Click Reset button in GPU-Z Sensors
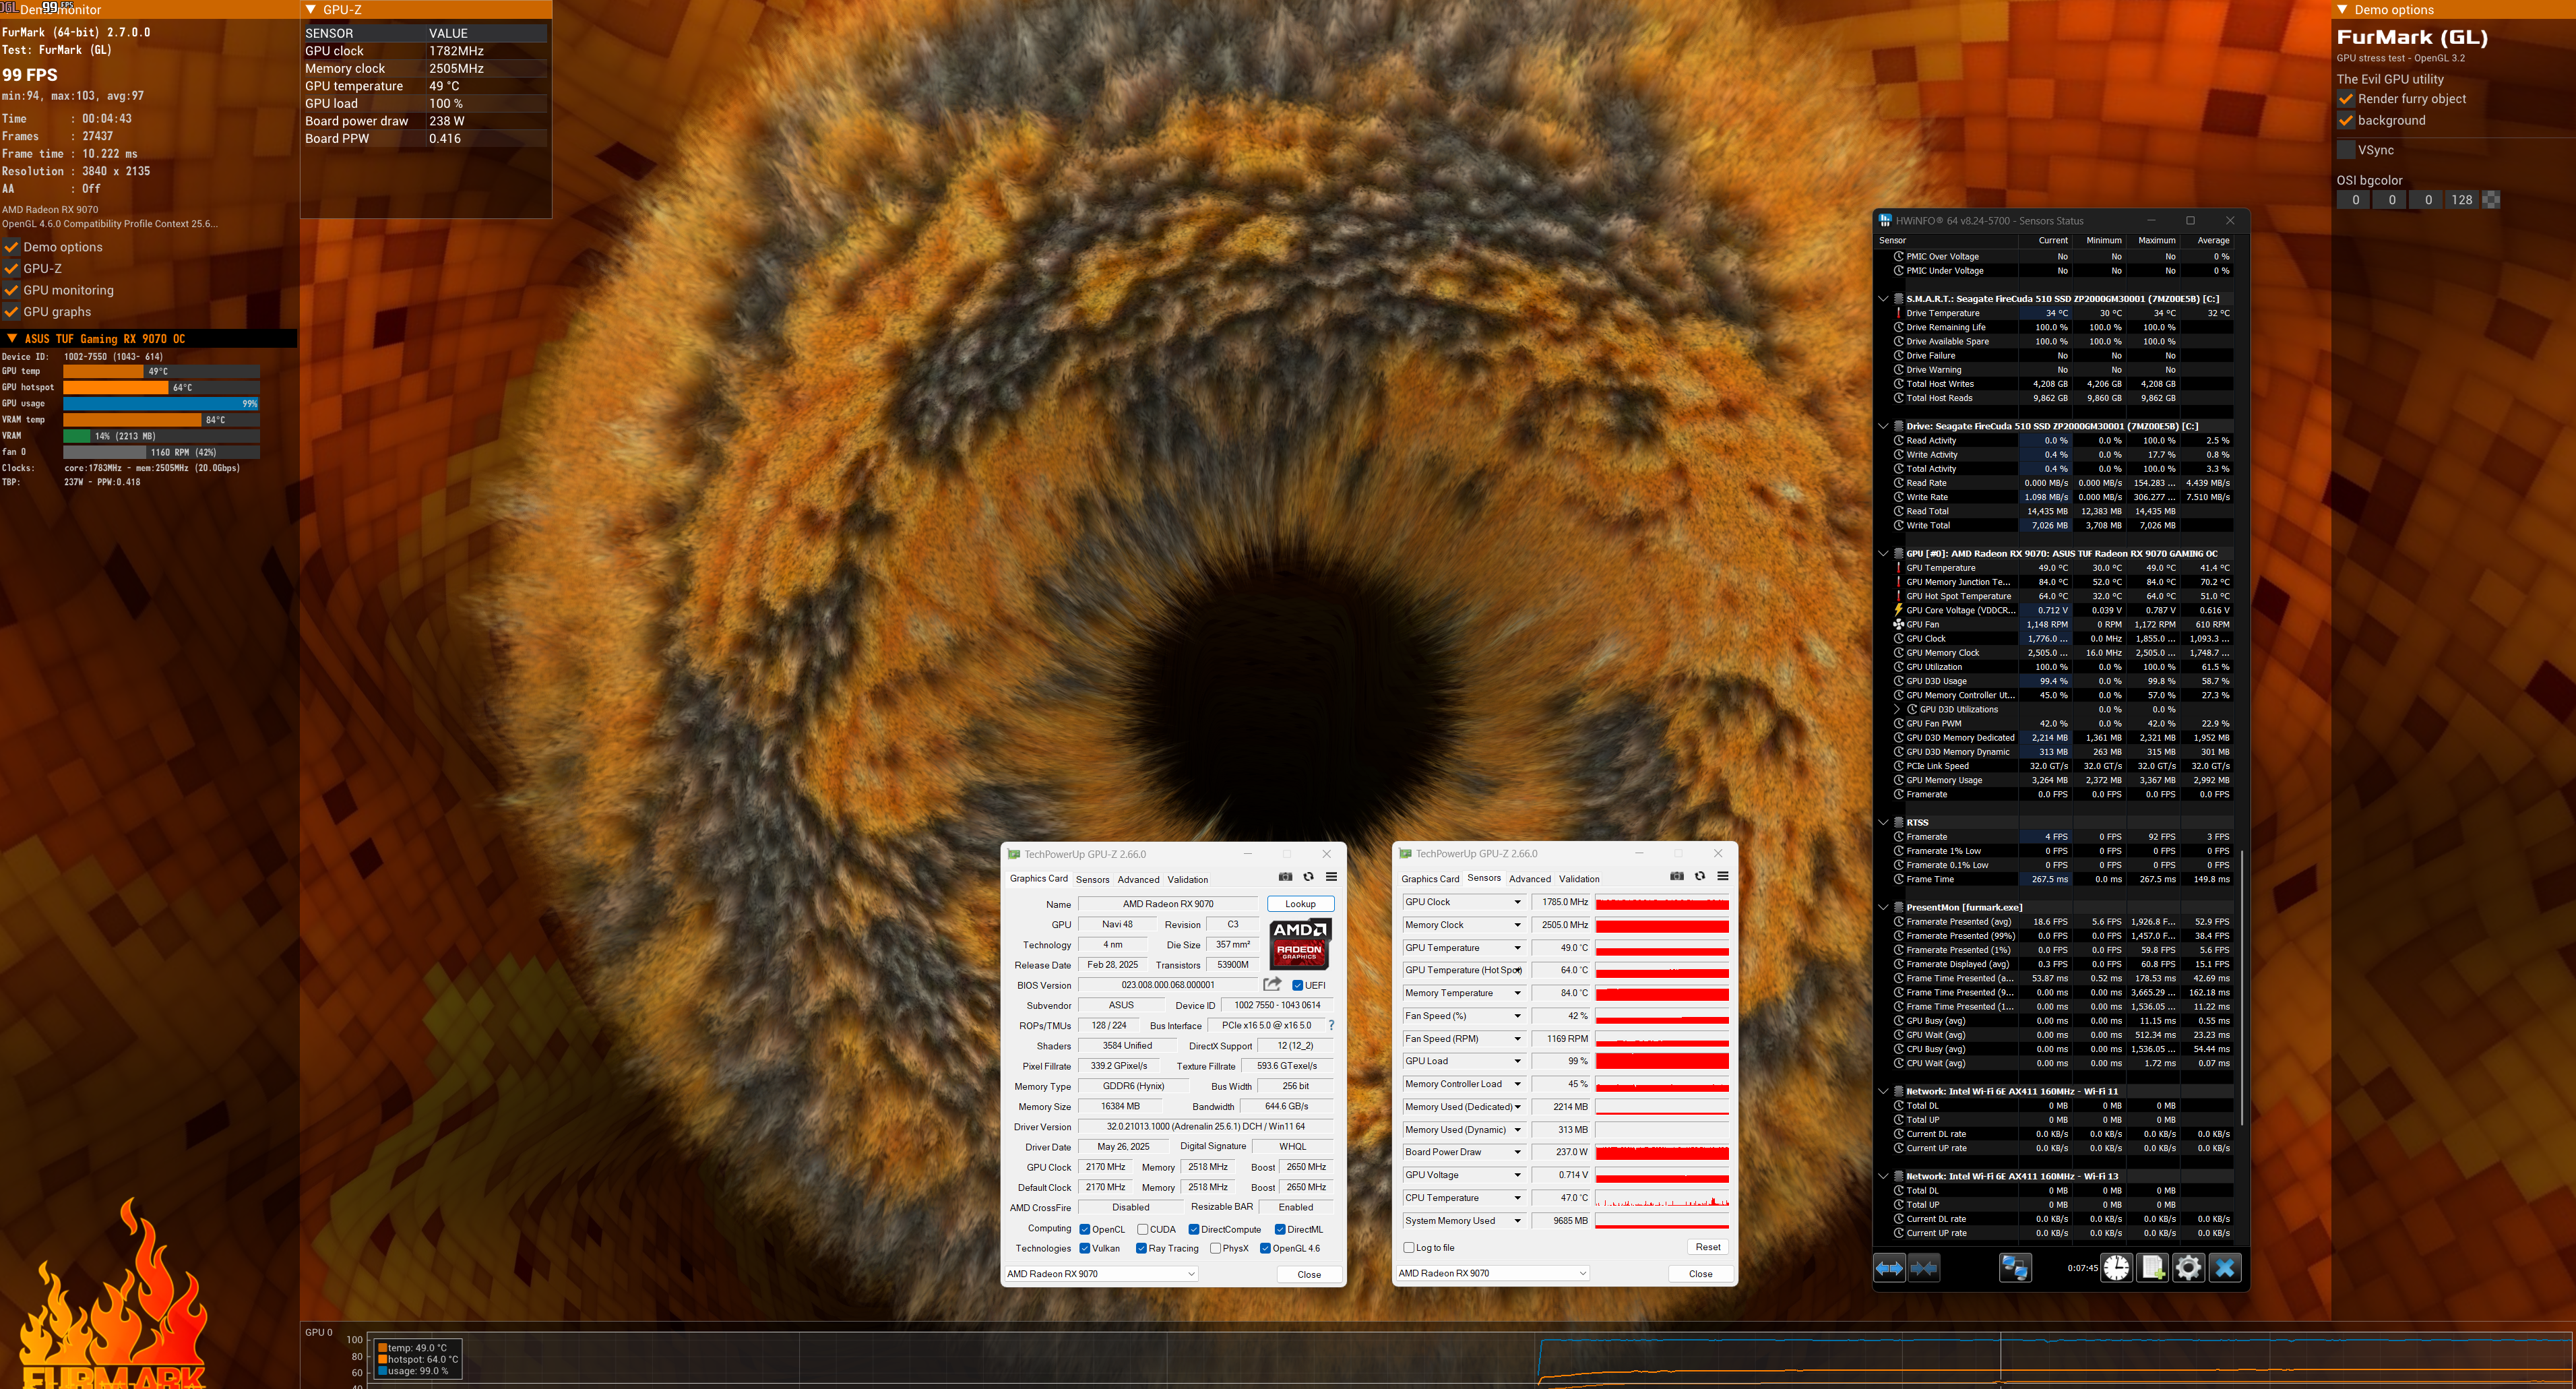This screenshot has width=2576, height=1389. (1707, 1247)
